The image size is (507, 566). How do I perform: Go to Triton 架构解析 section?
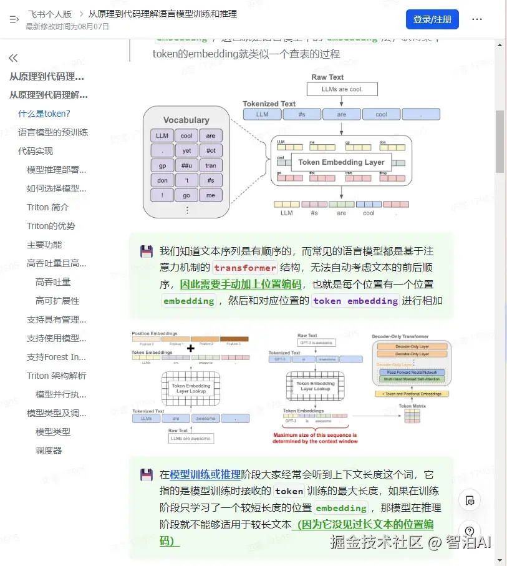pos(56,376)
